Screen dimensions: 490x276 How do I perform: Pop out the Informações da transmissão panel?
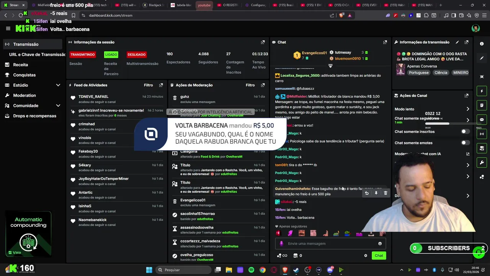[466, 42]
